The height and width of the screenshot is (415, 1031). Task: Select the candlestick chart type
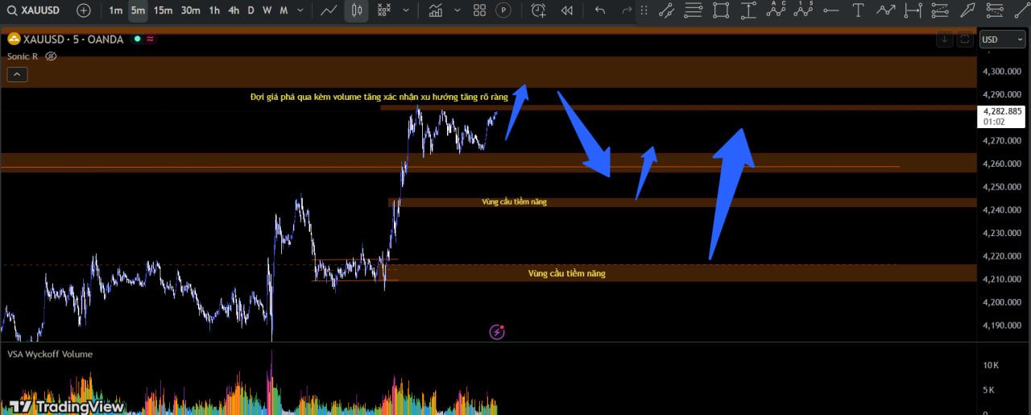(x=357, y=10)
